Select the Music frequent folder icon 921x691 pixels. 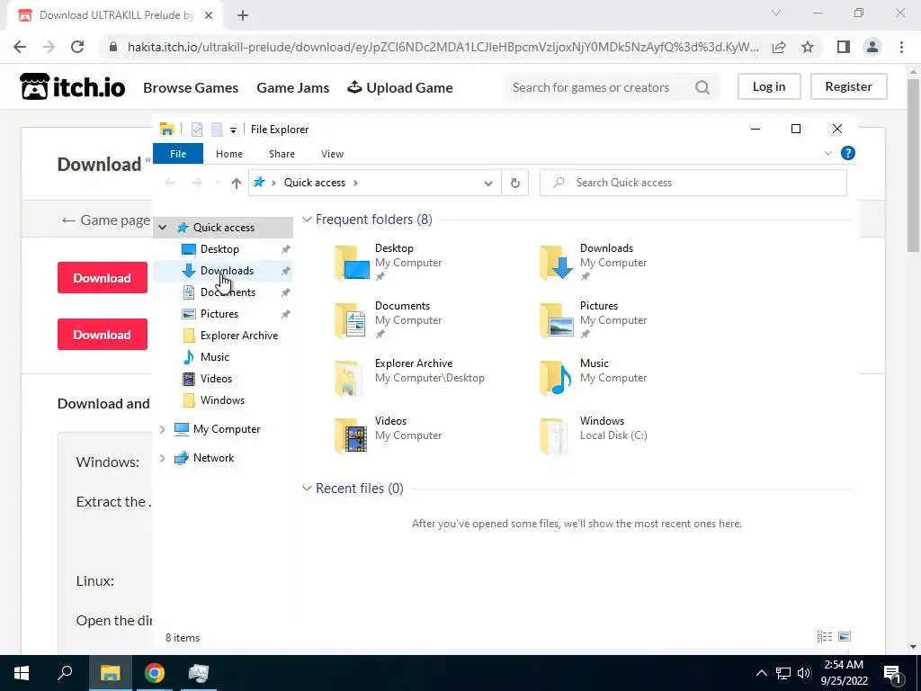[556, 378]
